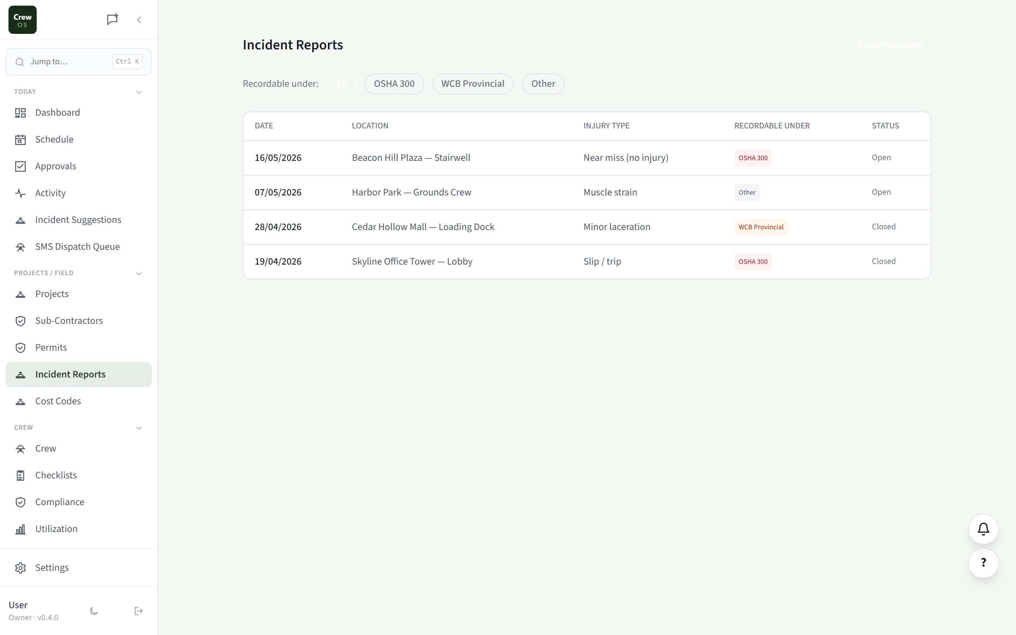Open the Dashboard icon
The image size is (1016, 635).
point(20,113)
